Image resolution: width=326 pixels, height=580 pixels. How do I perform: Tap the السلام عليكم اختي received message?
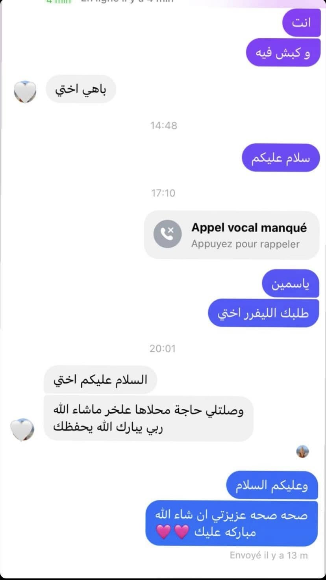pyautogui.click(x=100, y=380)
